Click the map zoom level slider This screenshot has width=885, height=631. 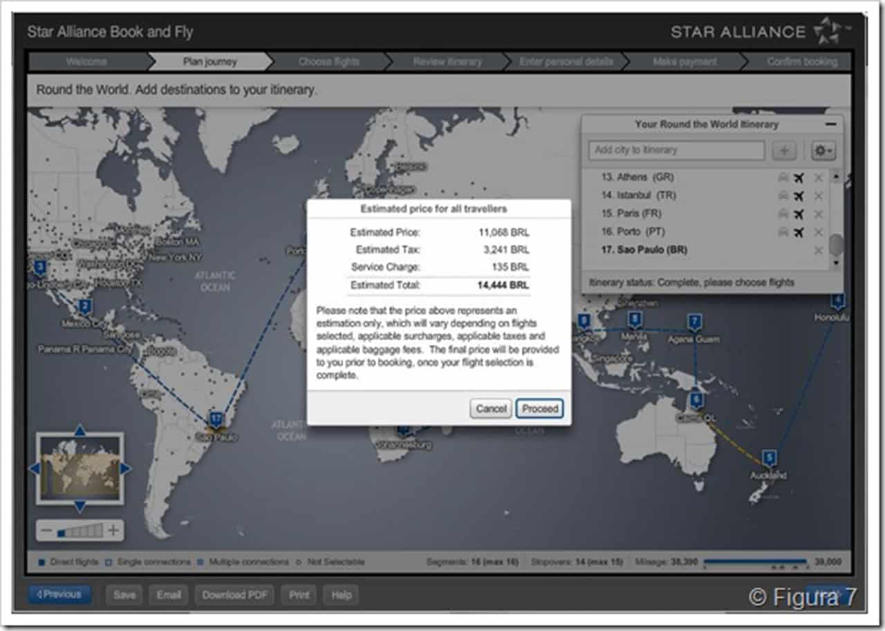[80, 531]
